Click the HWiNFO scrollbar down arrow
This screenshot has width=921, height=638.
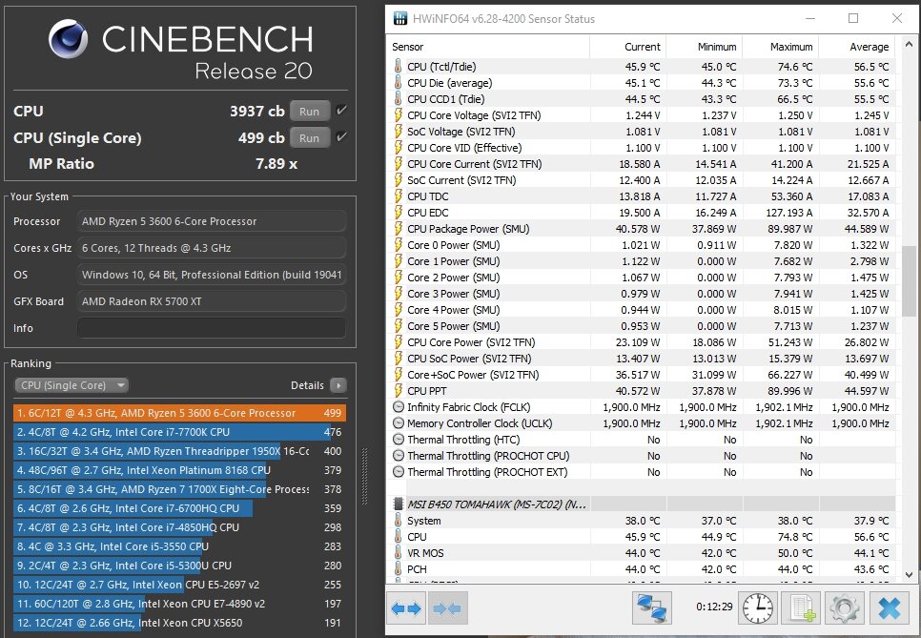[909, 575]
